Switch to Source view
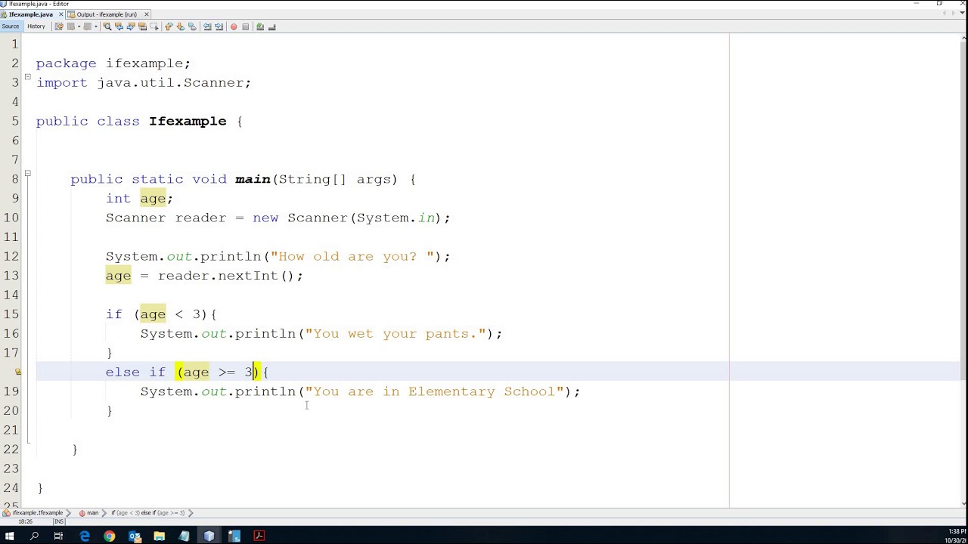This screenshot has height=544, width=968. click(x=11, y=26)
